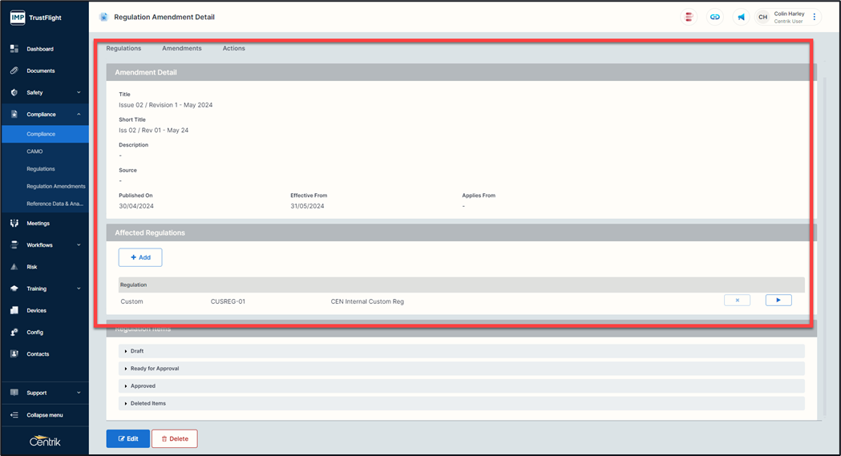841x456 pixels.
Task: Switch to the Regulations tab
Action: 123,48
